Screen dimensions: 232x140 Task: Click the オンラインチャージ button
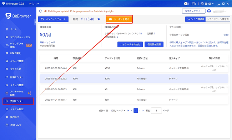click(x=53, y=19)
